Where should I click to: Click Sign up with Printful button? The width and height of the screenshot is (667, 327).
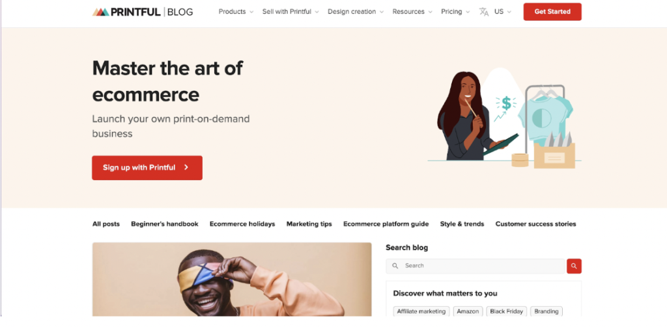(147, 168)
